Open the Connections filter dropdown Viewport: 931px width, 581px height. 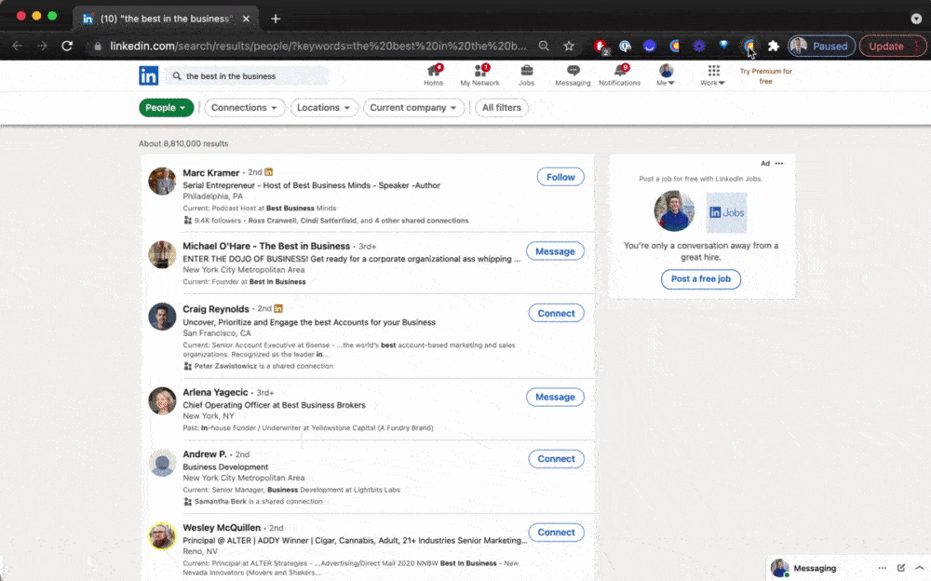point(244,107)
